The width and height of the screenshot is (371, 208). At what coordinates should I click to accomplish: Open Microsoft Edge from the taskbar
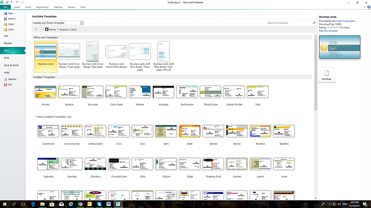point(33,204)
